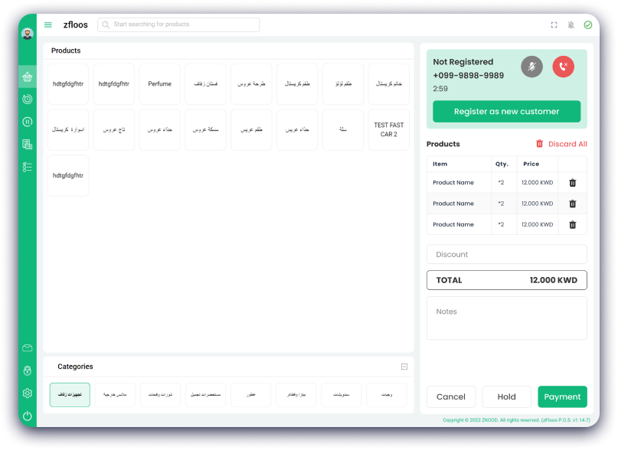
Task: Click the Discount input field
Action: 506,254
